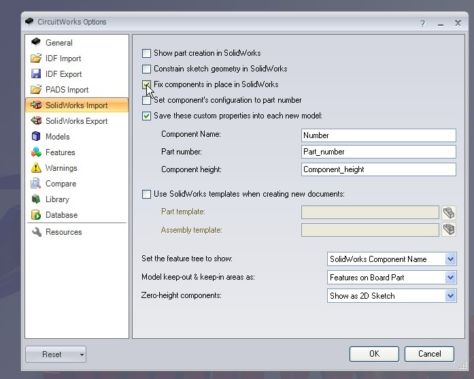Switch to the IDF Export page
The width and height of the screenshot is (474, 379).
77,73
